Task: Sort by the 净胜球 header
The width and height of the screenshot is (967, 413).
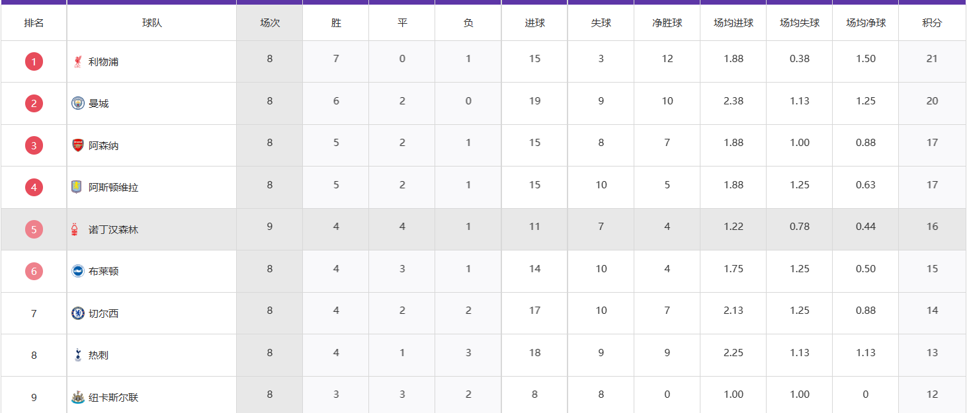Action: (667, 23)
